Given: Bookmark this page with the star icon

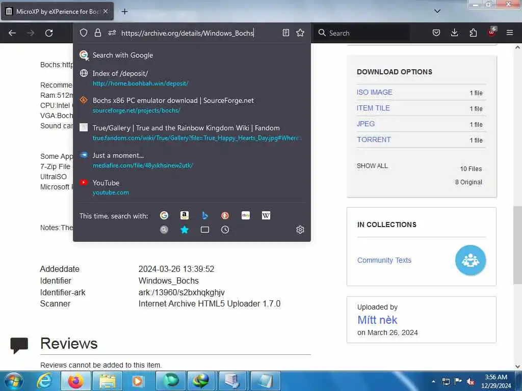Looking at the screenshot, I should tap(300, 33).
